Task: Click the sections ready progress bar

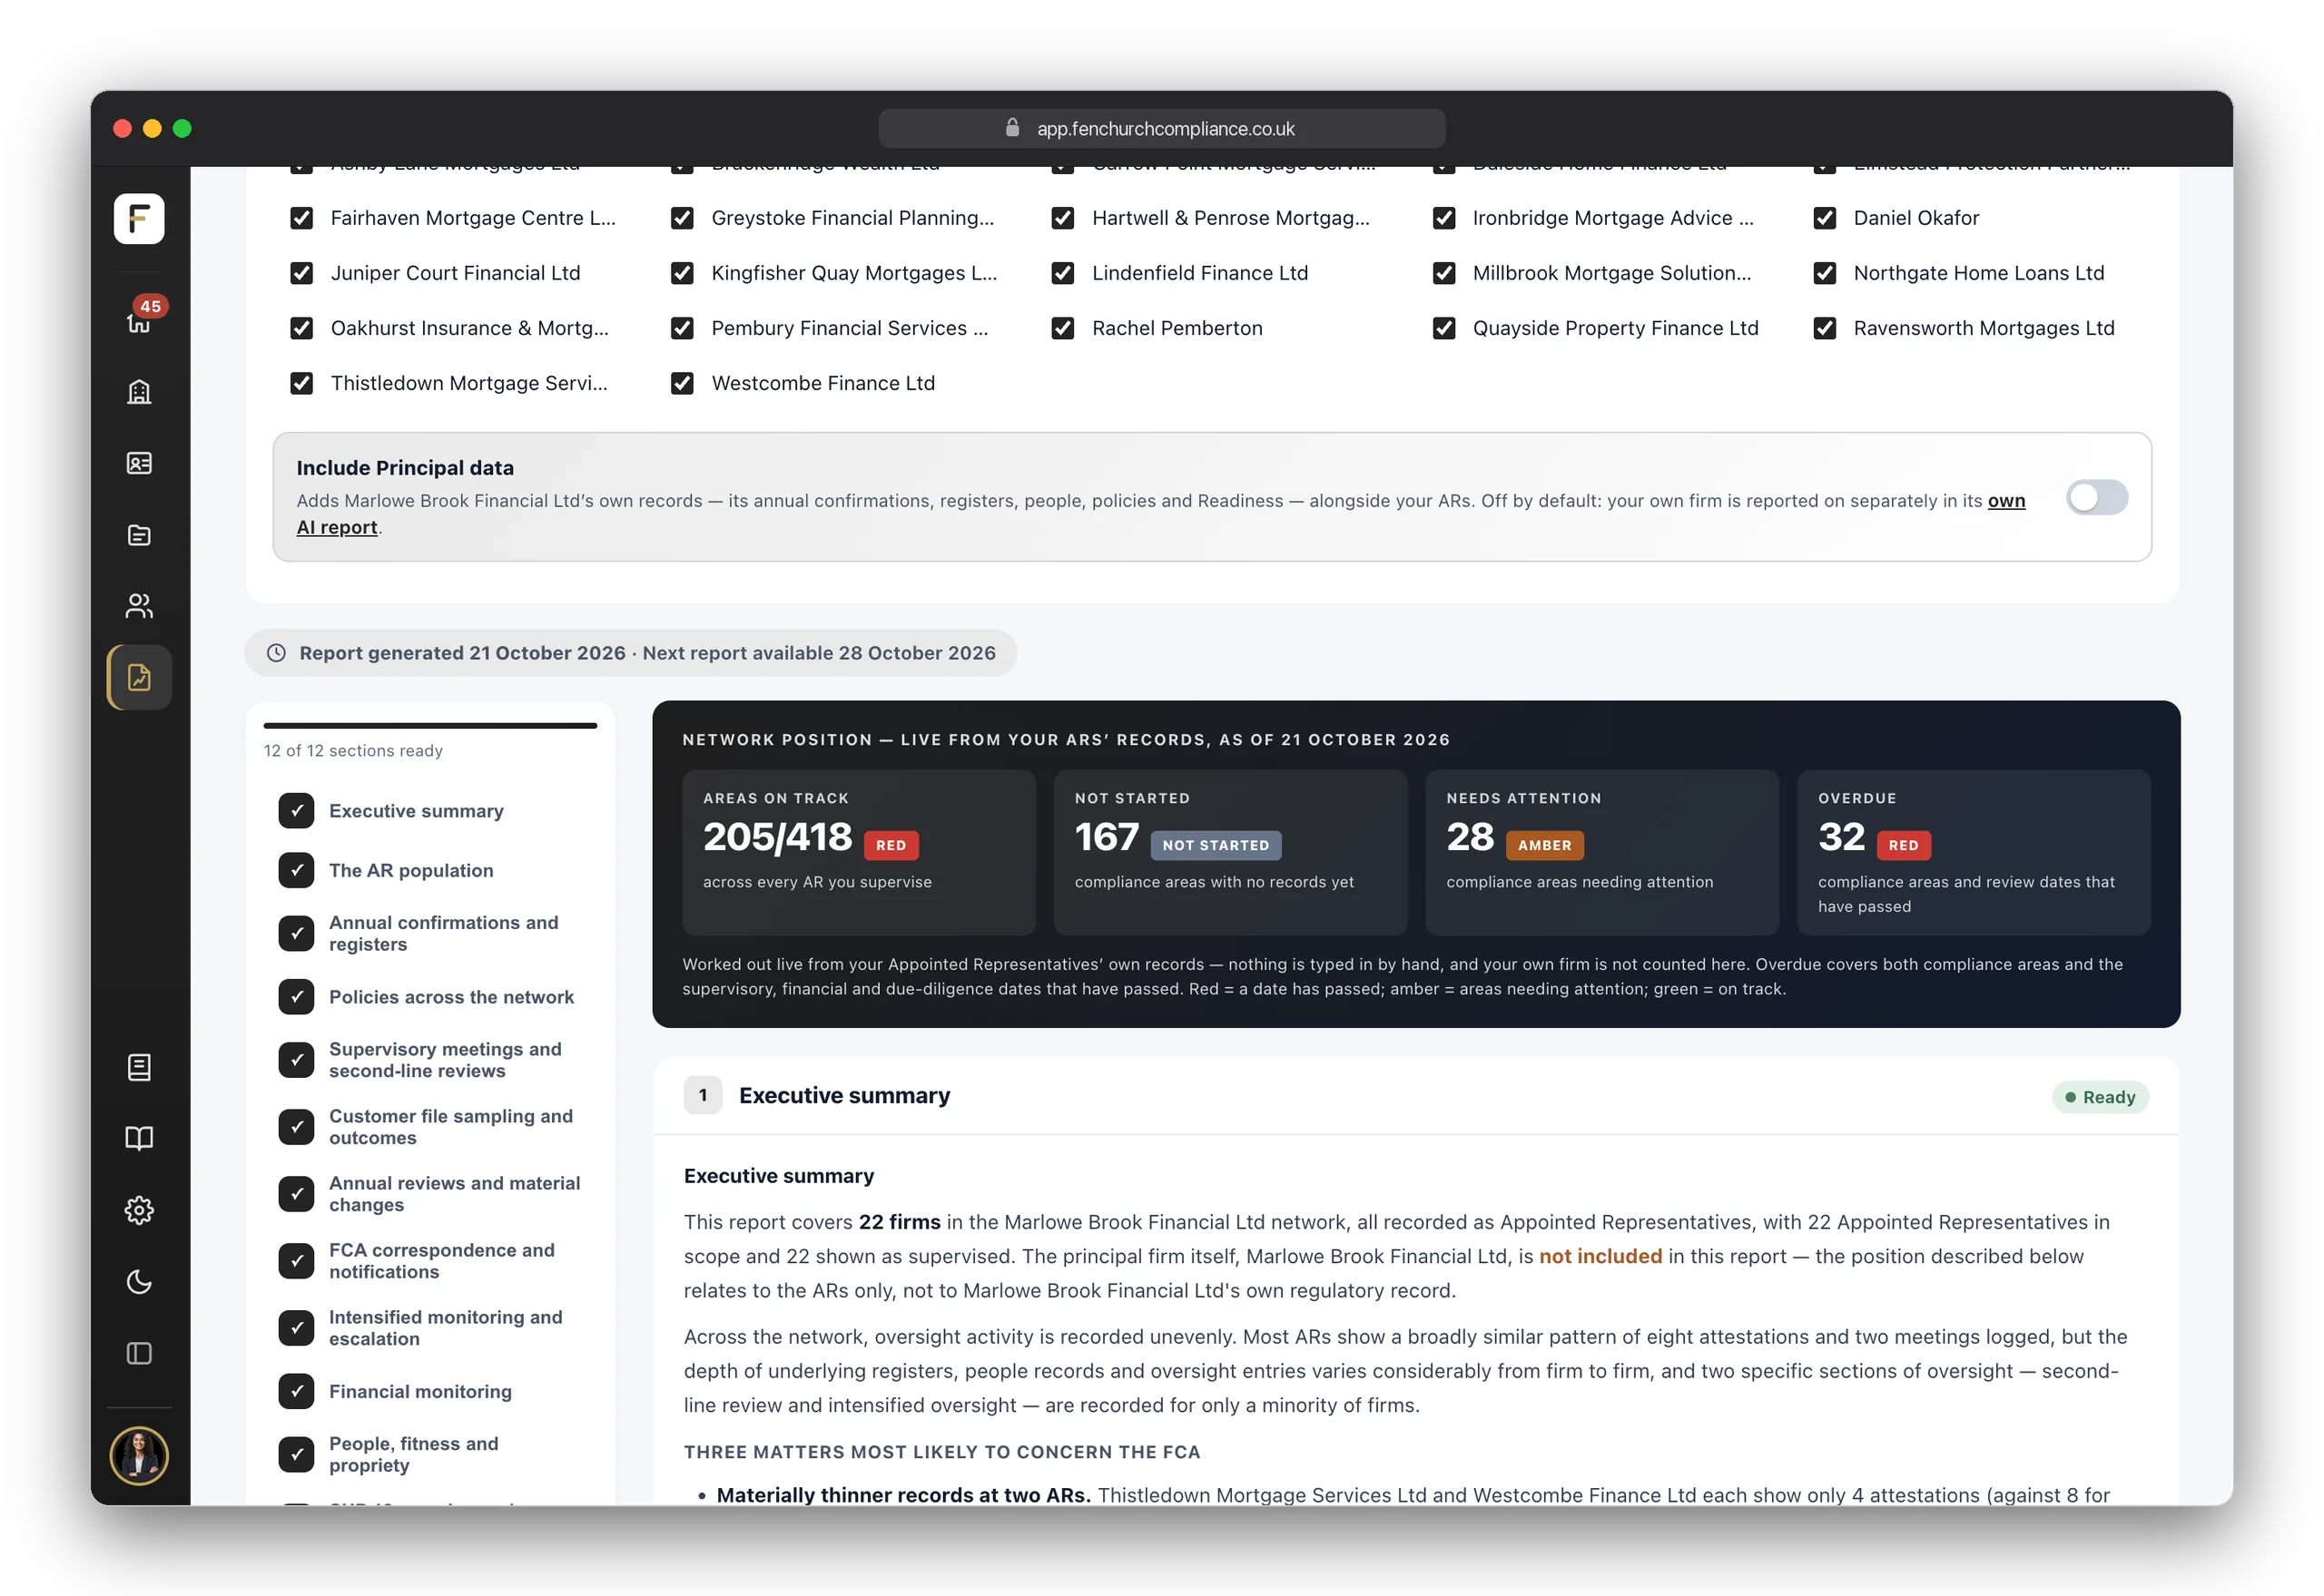Action: (x=430, y=725)
